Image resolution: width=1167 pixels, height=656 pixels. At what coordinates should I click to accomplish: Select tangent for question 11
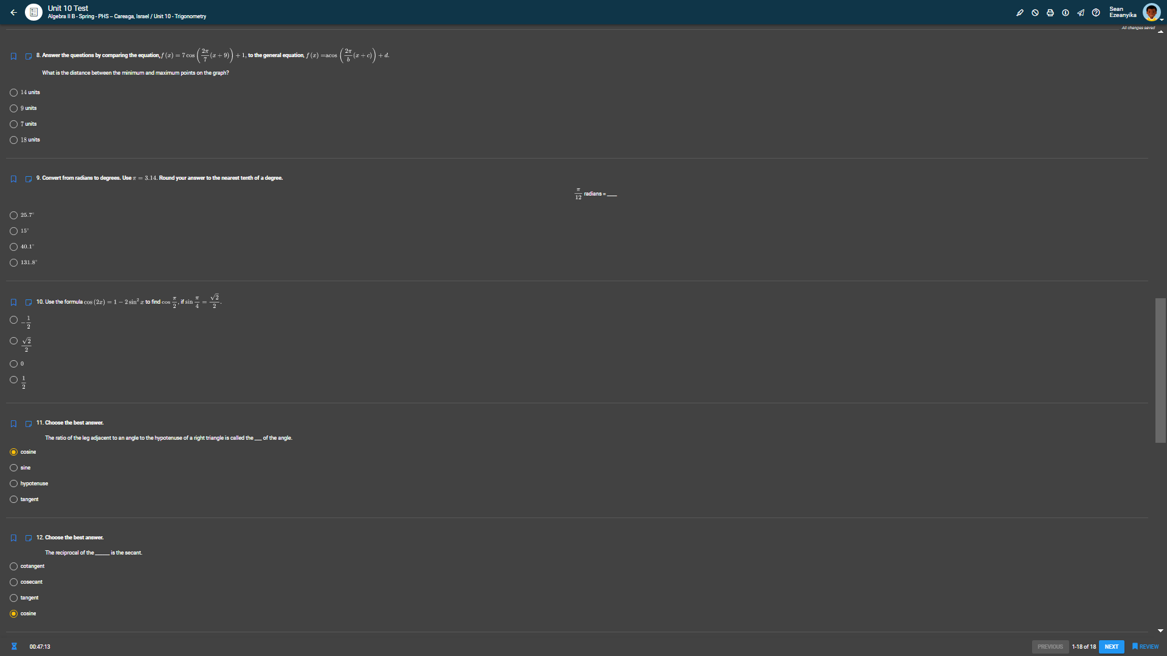tap(13, 500)
